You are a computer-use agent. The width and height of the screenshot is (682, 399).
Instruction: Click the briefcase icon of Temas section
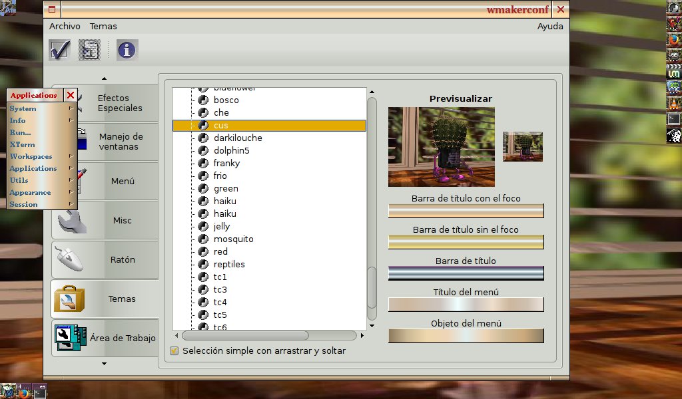point(69,299)
